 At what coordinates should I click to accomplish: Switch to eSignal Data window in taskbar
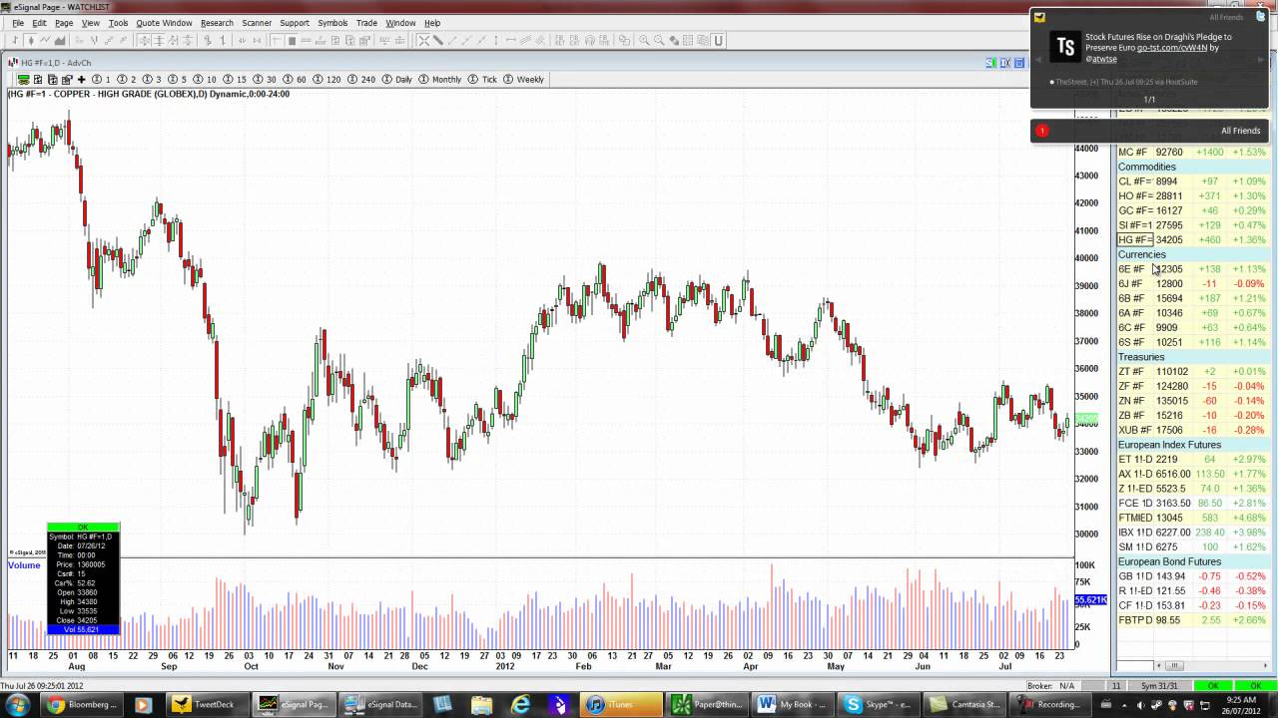[380, 704]
